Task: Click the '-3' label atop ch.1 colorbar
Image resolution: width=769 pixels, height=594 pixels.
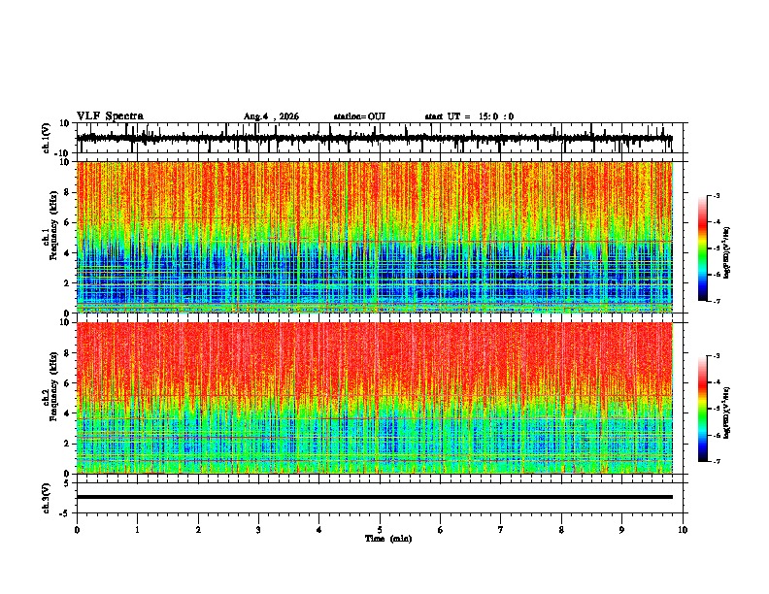Action: click(x=717, y=195)
